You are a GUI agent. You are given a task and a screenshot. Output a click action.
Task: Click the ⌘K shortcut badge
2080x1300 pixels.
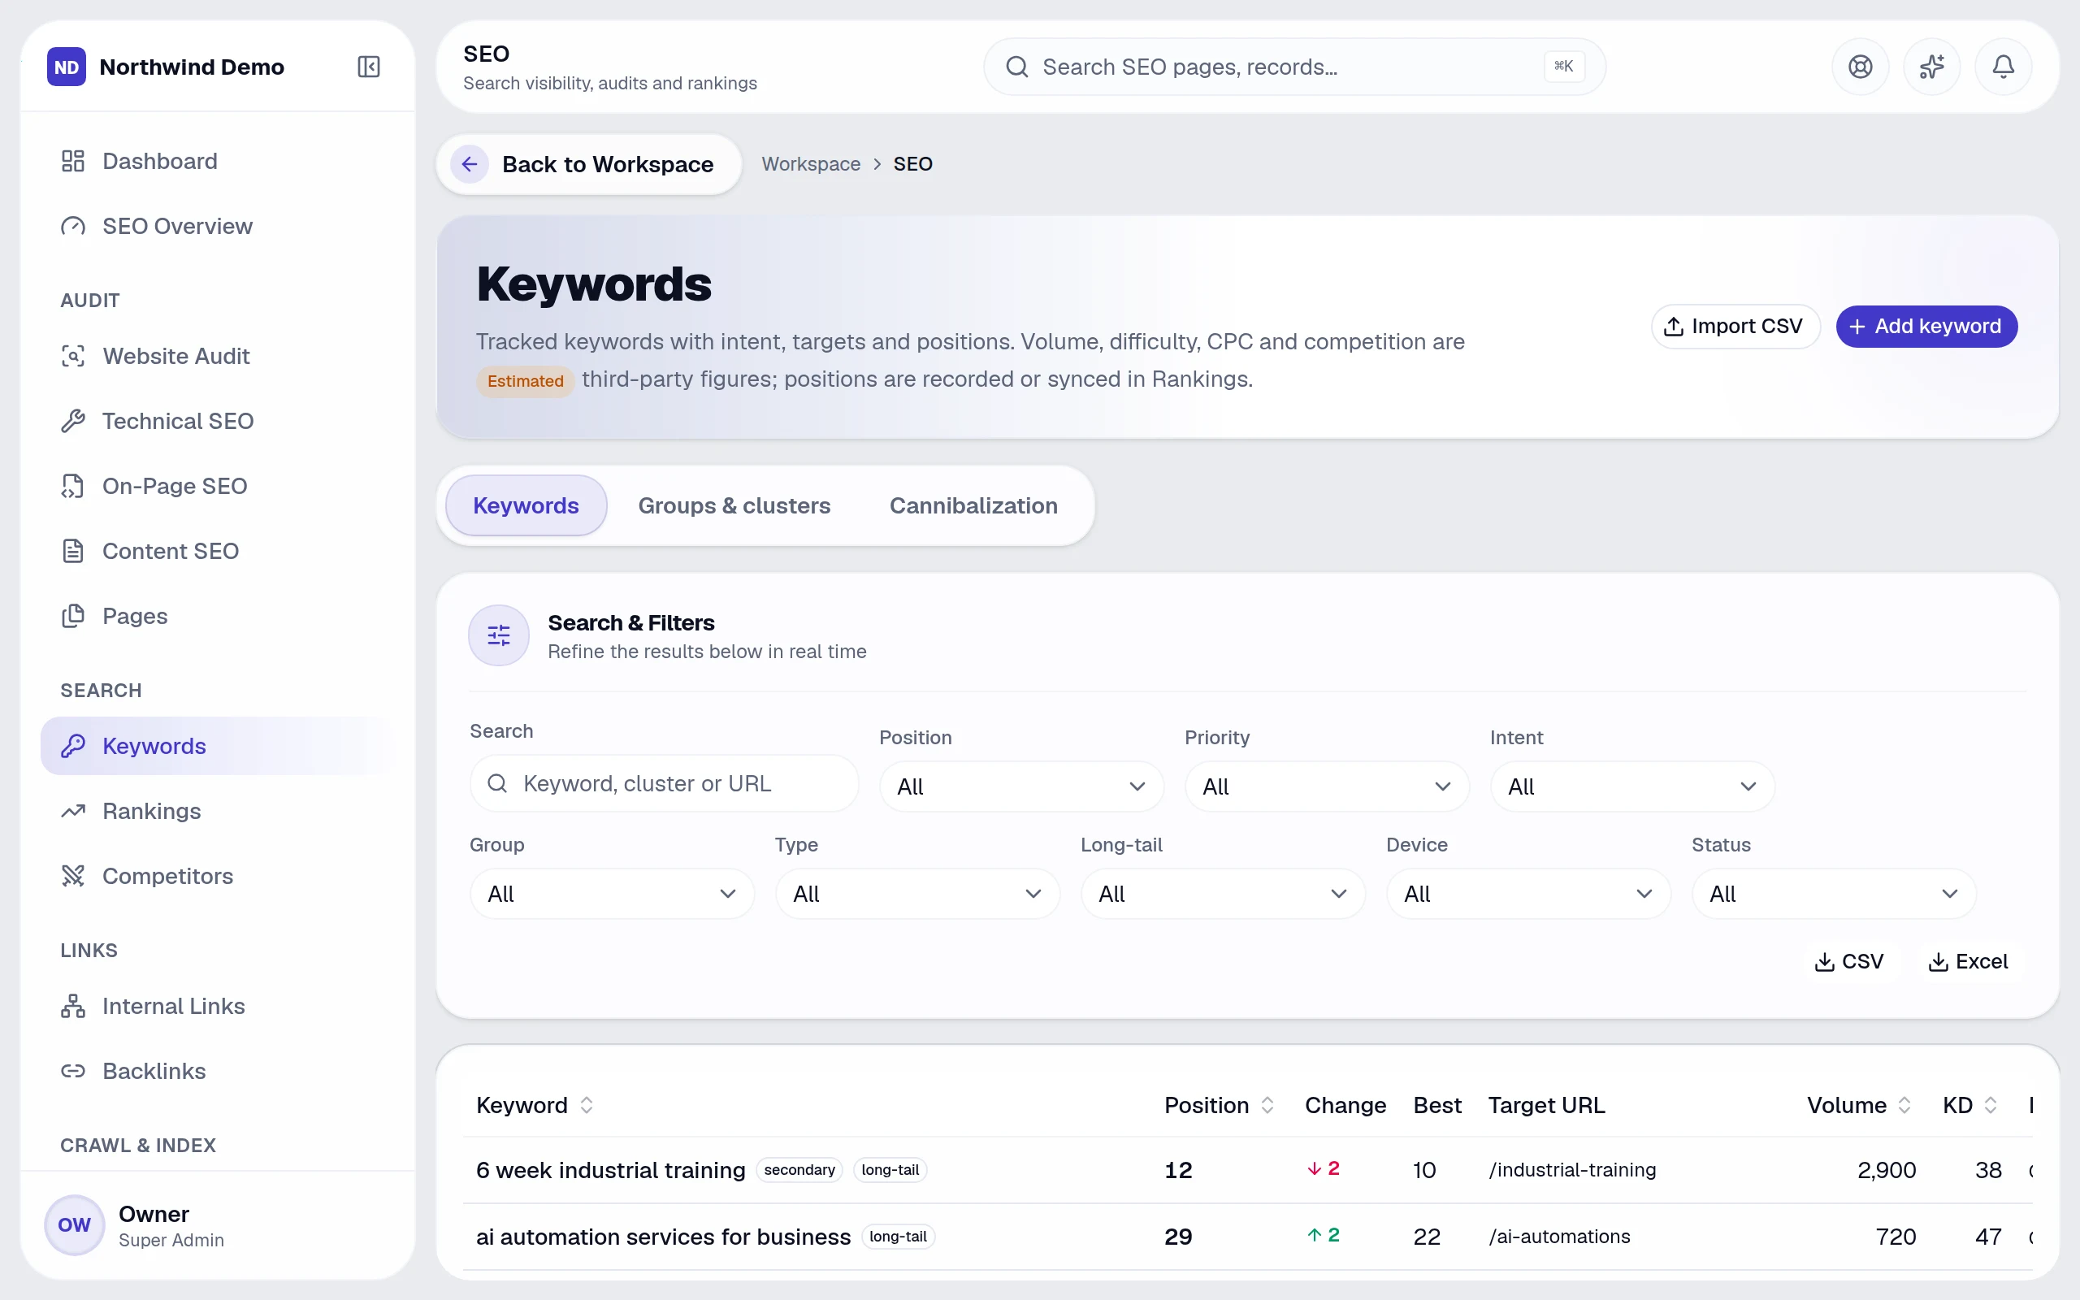click(x=1563, y=66)
